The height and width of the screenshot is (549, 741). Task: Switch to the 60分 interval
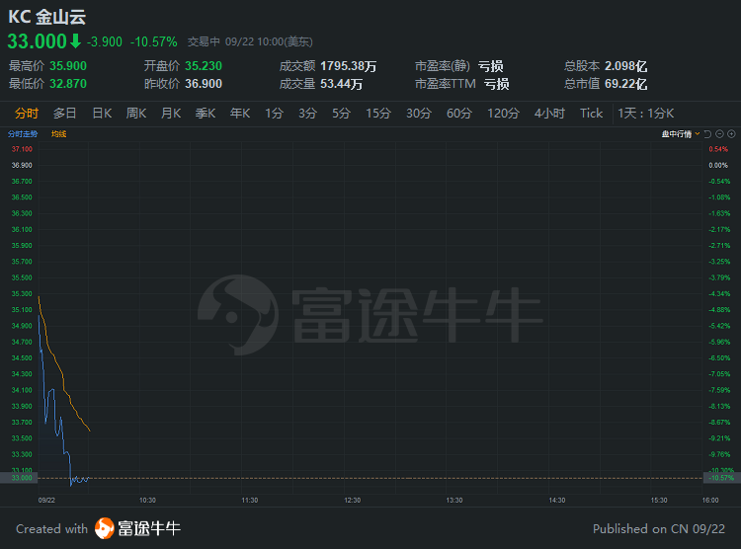pyautogui.click(x=459, y=114)
